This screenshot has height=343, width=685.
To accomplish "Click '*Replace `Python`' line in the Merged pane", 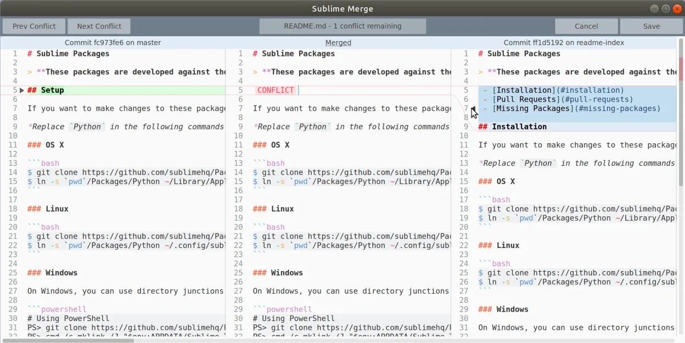I will [351, 127].
